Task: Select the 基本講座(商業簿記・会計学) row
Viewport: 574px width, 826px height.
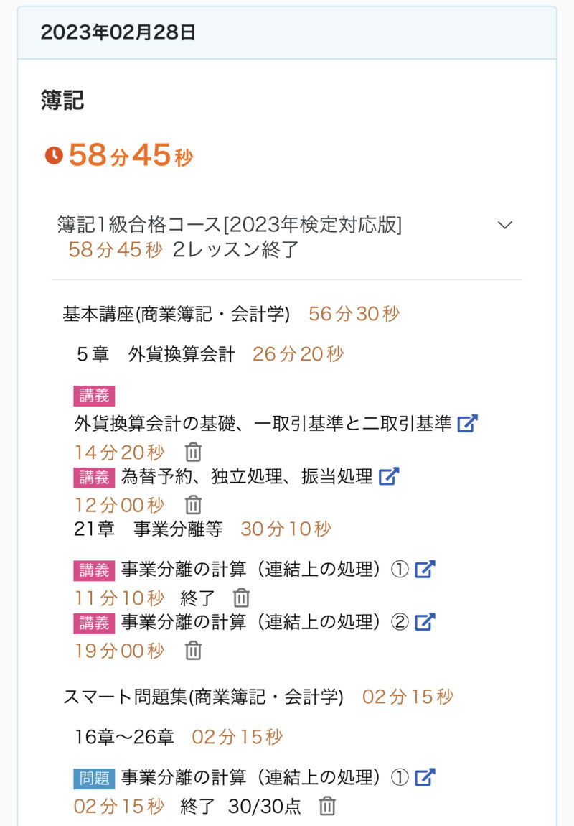Action: pos(177,314)
